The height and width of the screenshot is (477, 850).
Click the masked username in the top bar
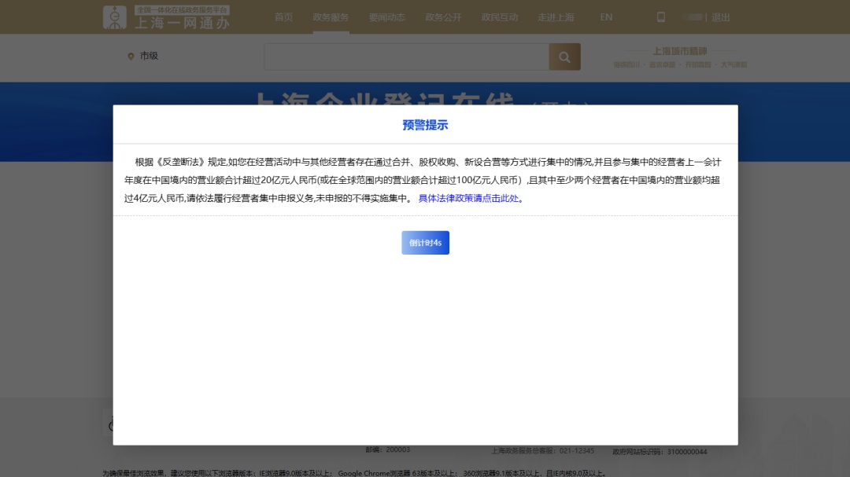(693, 17)
